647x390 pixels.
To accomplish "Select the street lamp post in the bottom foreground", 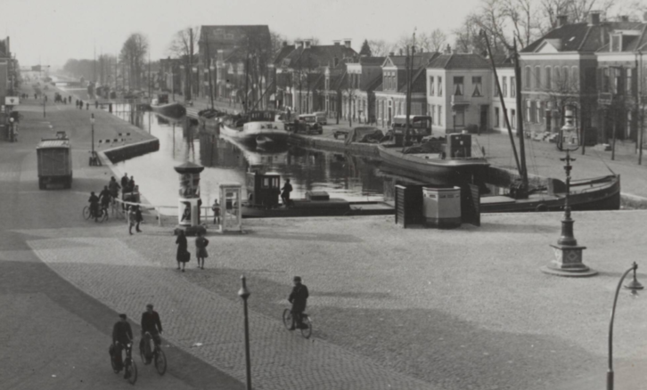I will (x=245, y=329).
